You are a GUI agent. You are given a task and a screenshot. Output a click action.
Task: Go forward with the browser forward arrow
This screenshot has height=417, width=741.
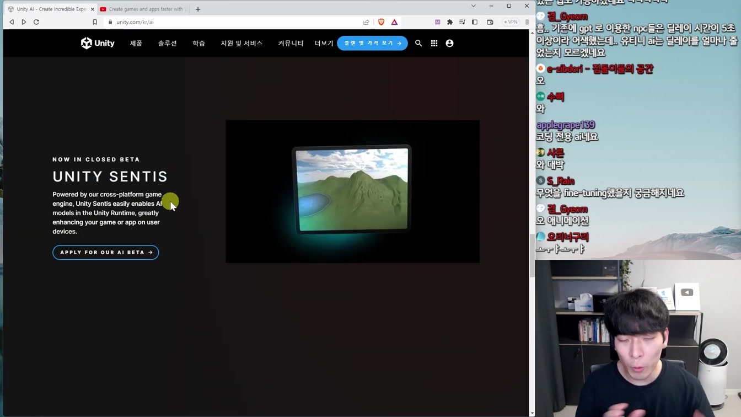click(x=24, y=22)
